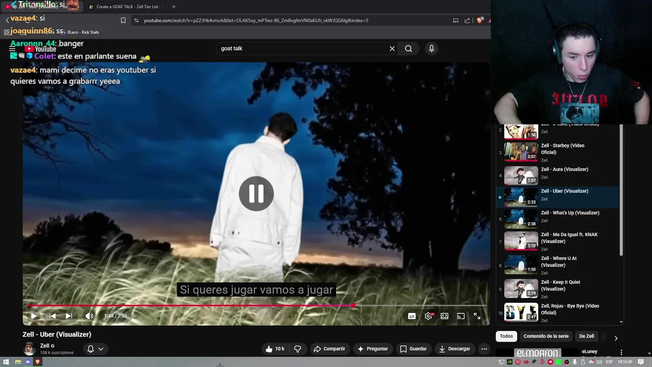The height and width of the screenshot is (367, 652).
Task: Open options for eLuney recommended video
Action: [x=621, y=352]
